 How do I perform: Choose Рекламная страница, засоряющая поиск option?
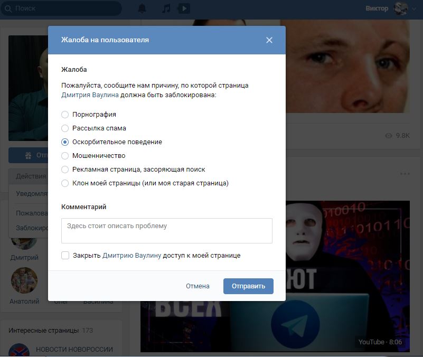(x=133, y=170)
